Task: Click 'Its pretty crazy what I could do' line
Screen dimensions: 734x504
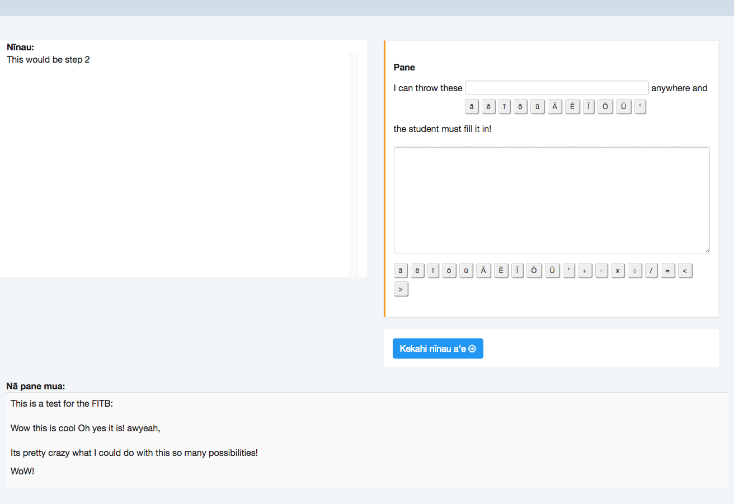Action: coord(134,453)
